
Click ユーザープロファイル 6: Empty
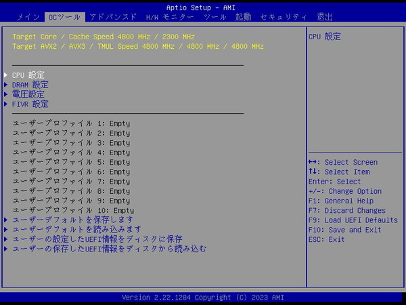coord(71,171)
